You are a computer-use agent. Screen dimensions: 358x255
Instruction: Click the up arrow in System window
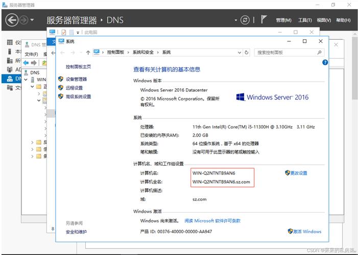88,53
